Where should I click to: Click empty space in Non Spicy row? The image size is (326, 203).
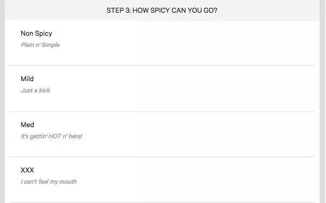click(187, 43)
